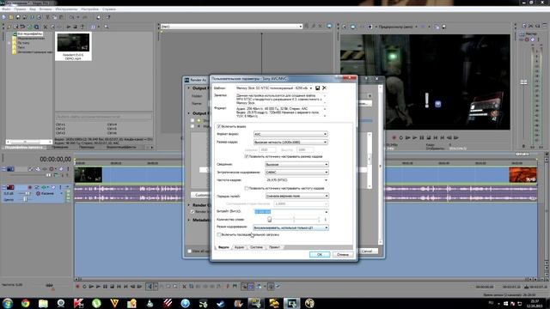
Task: Open a project from the main toolbar
Action: 11,17
